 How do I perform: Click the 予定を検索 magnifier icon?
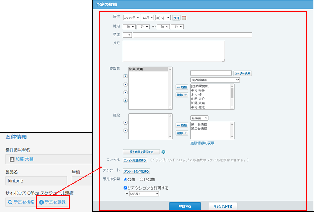10,202
